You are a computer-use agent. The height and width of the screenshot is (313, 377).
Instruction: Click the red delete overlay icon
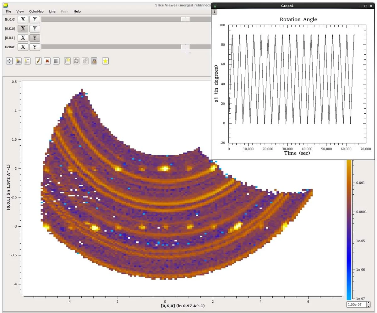[46, 61]
